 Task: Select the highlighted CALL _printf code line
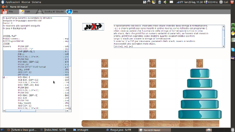(24, 69)
